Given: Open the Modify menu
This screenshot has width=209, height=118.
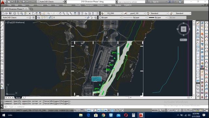Looking at the screenshot, I should [x=78, y=5].
